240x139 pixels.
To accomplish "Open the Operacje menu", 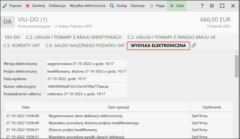I will [138, 6].
